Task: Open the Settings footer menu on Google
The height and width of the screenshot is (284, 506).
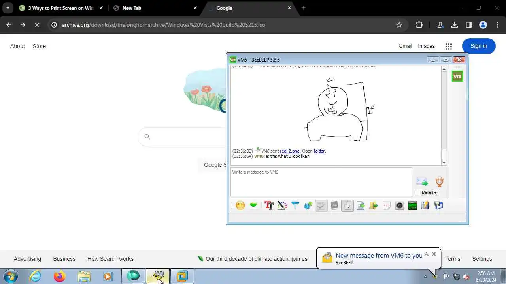Action: 482,259
